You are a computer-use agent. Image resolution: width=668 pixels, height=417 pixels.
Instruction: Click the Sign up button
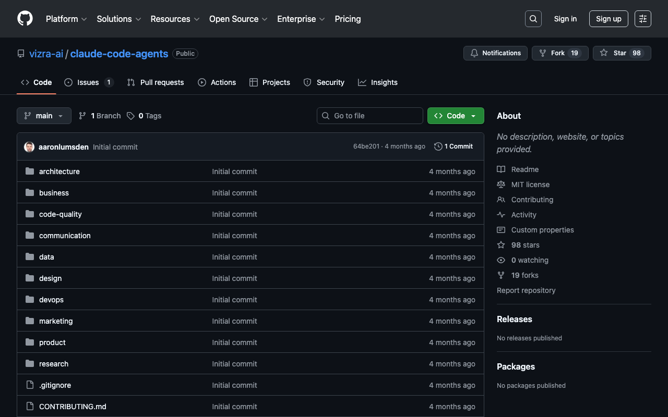[x=609, y=19]
